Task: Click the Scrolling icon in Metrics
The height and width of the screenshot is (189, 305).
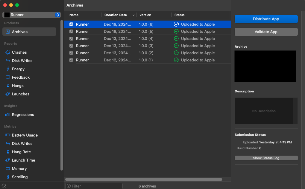Action: [x=8, y=177]
